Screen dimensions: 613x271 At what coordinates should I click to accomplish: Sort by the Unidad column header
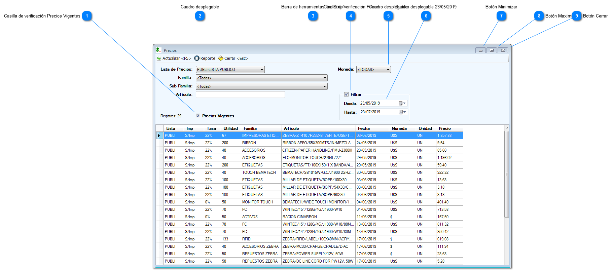[x=426, y=128]
